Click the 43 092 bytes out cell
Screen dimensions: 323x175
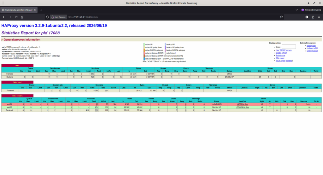(x=136, y=107)
